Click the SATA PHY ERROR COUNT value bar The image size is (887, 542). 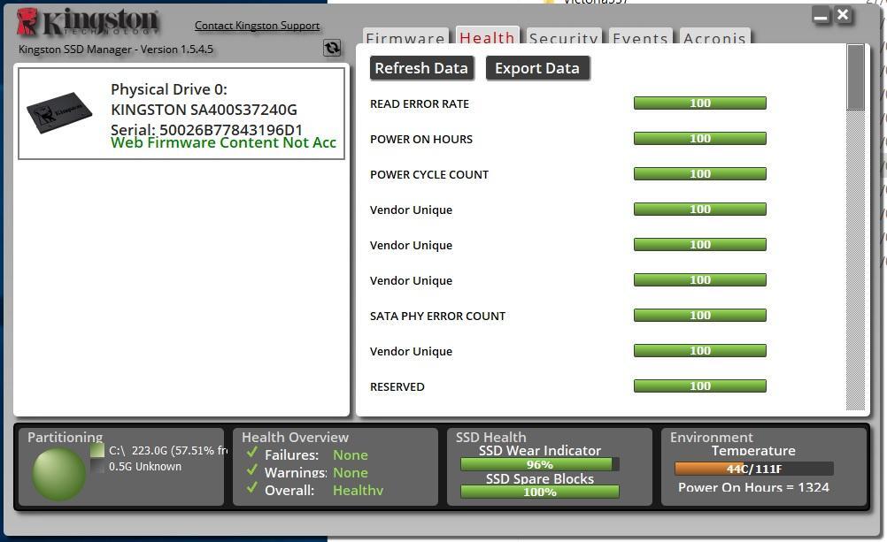[699, 316]
